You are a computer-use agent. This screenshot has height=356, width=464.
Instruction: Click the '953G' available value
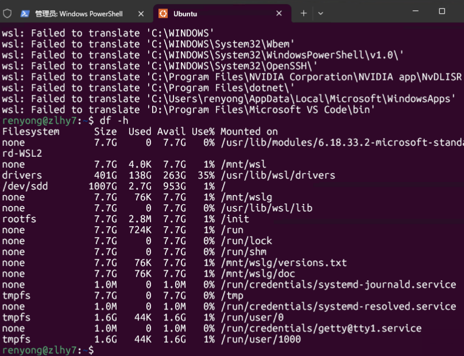tap(175, 187)
